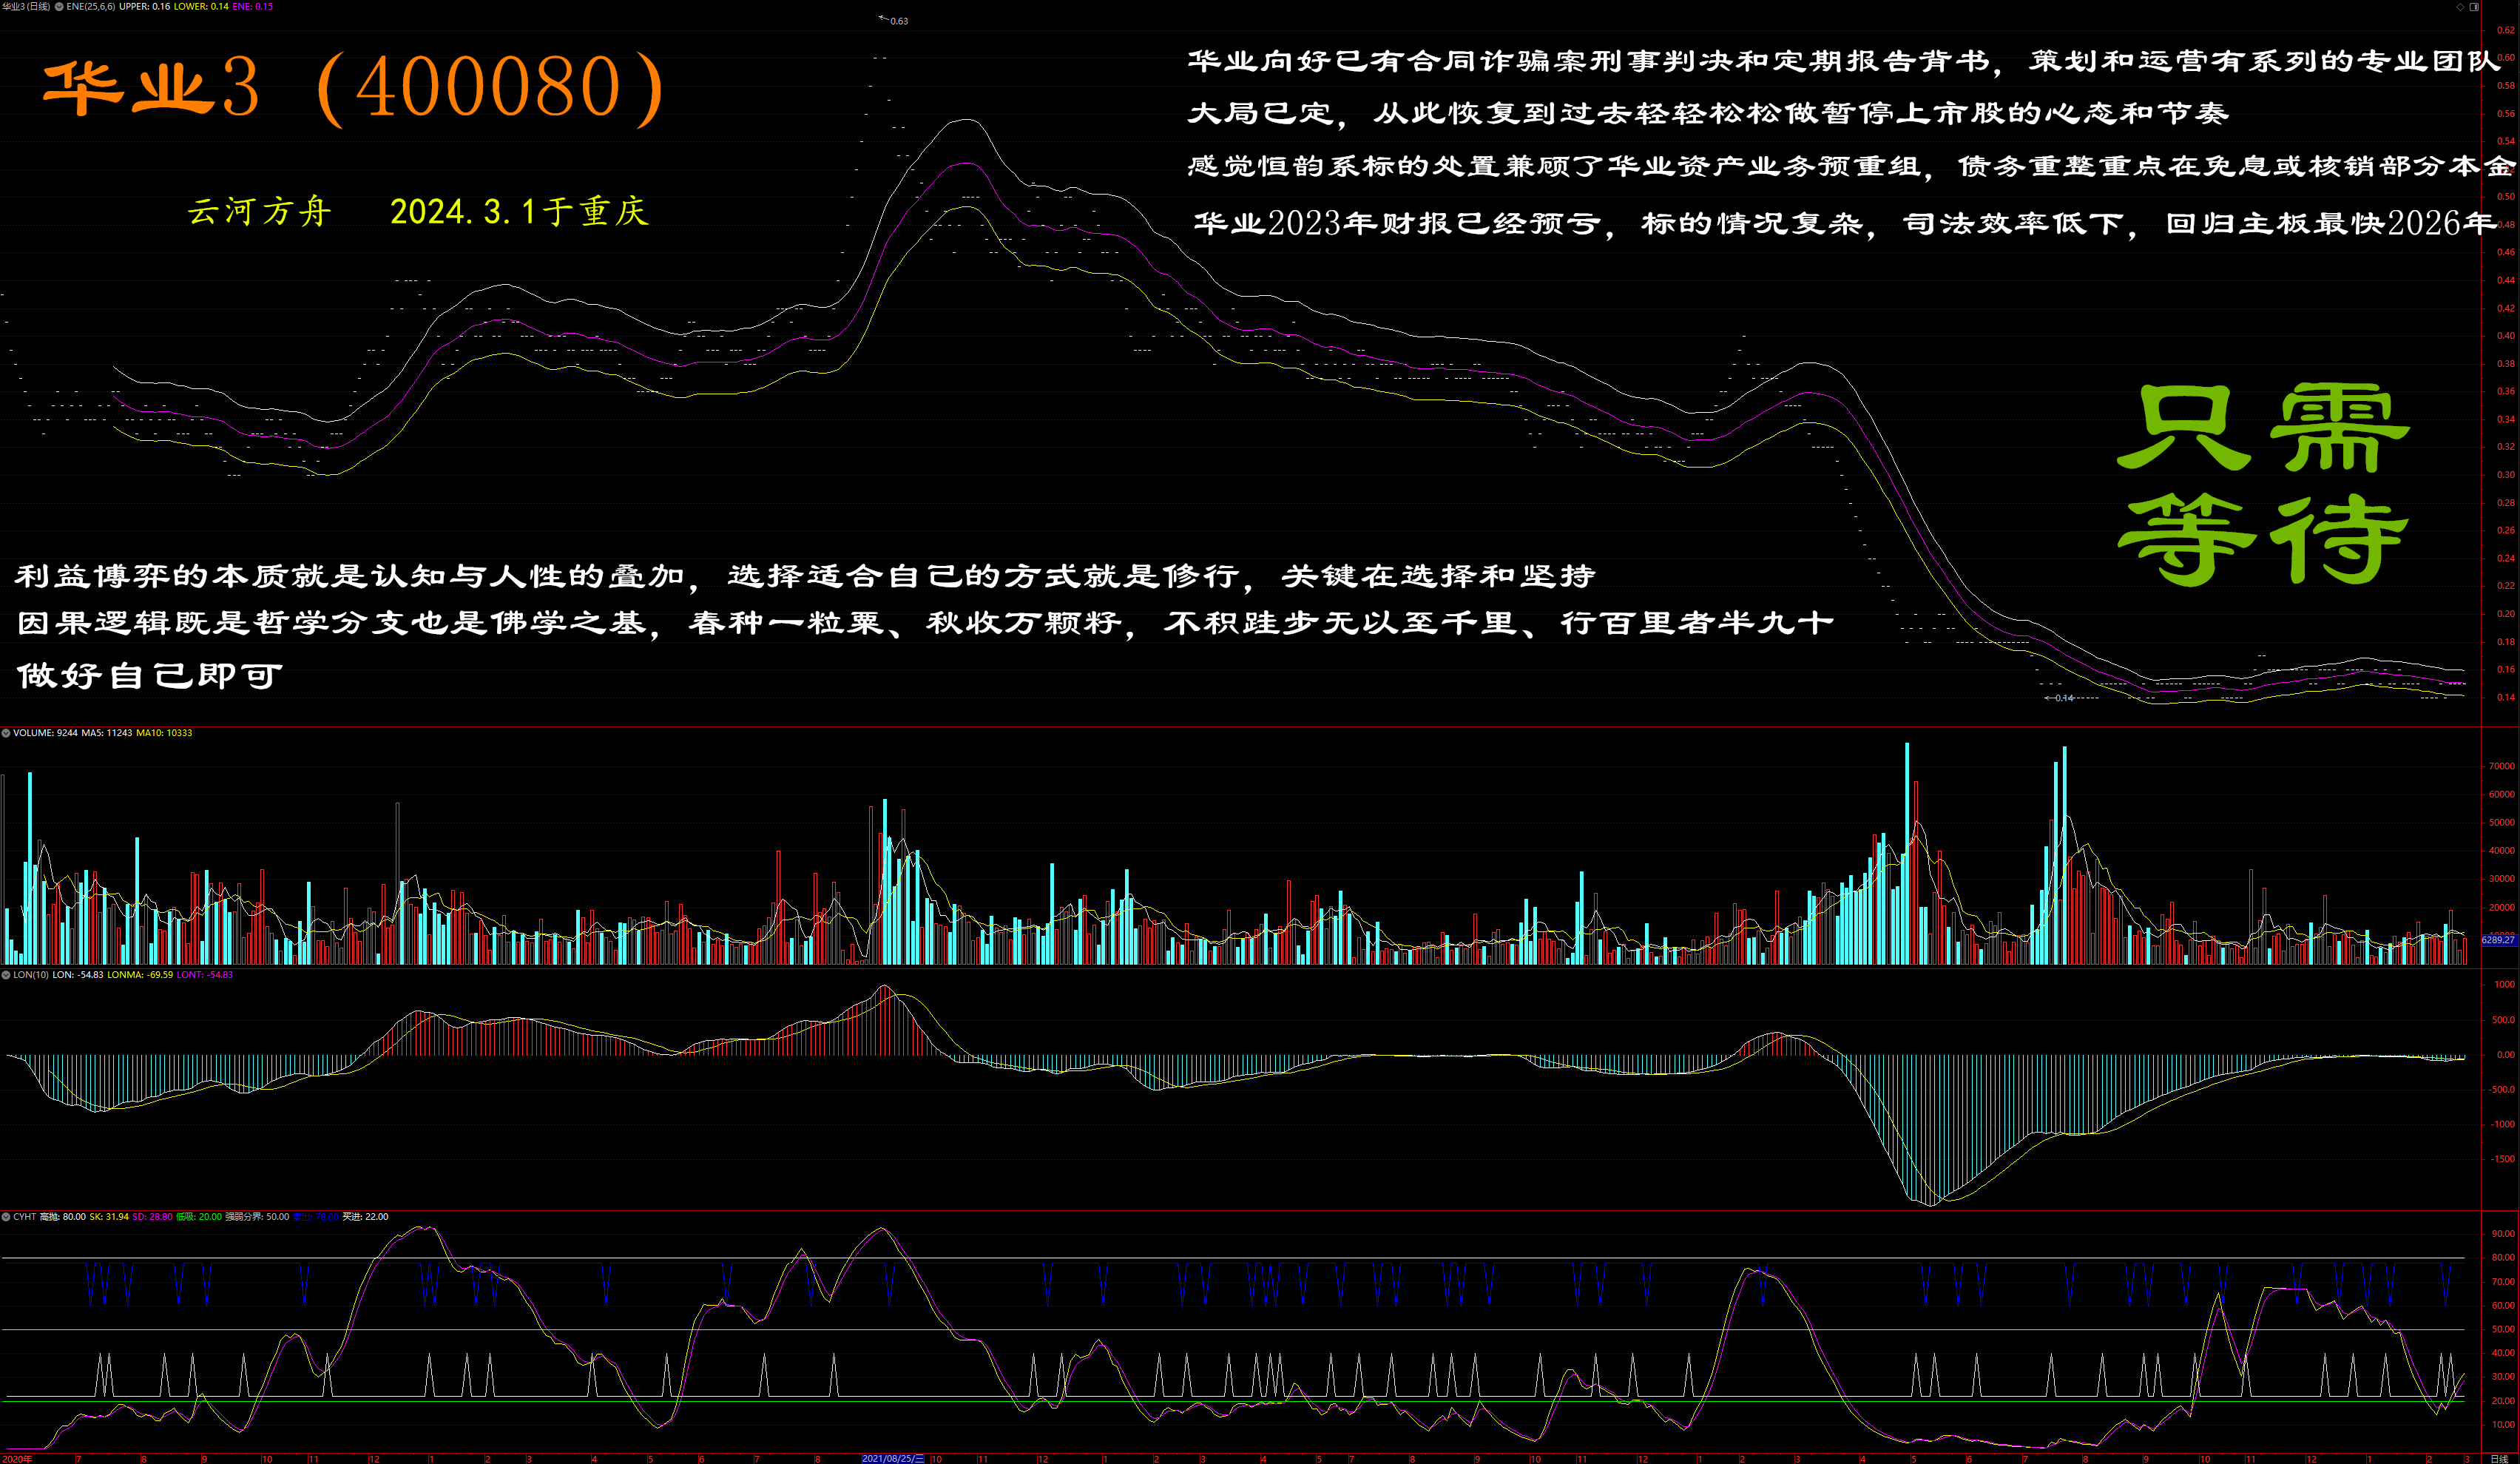Click the LON: -54.83 readout
2520x1464 pixels.
[x=78, y=975]
